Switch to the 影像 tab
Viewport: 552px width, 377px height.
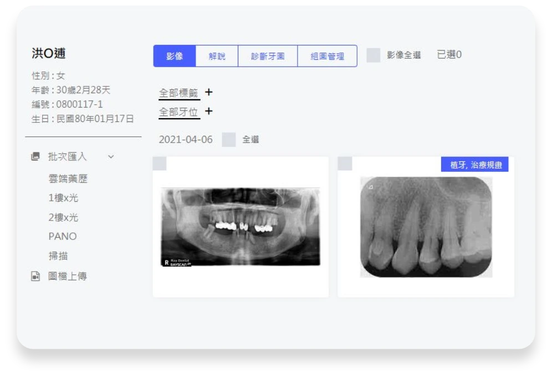pos(175,56)
